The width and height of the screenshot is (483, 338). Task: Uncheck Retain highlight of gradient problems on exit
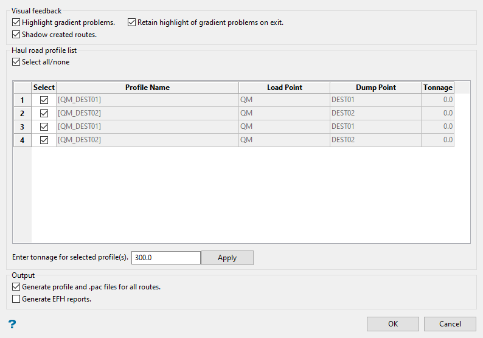click(132, 22)
